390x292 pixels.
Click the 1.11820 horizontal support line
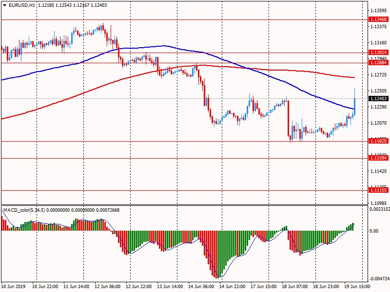click(184, 141)
